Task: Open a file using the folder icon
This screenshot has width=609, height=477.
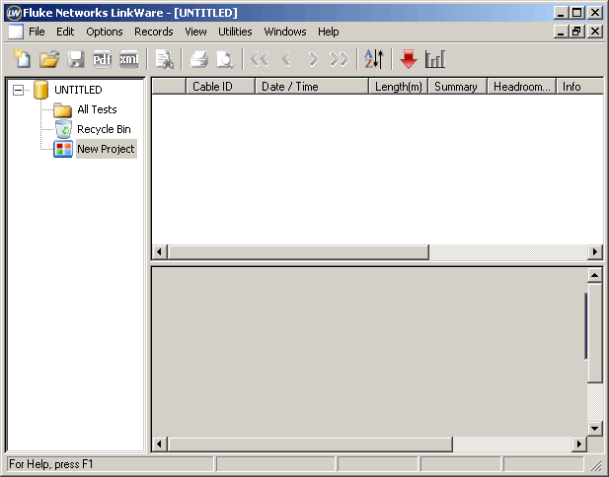Action: click(x=49, y=59)
